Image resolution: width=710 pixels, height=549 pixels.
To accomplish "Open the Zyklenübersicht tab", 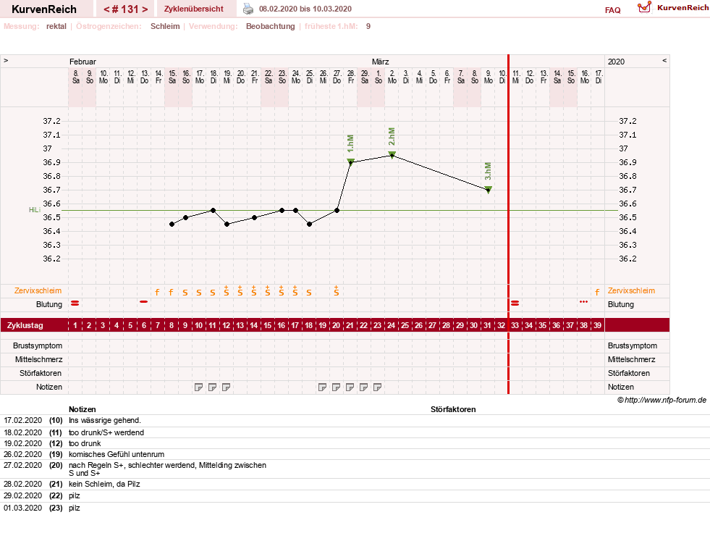I will (194, 9).
